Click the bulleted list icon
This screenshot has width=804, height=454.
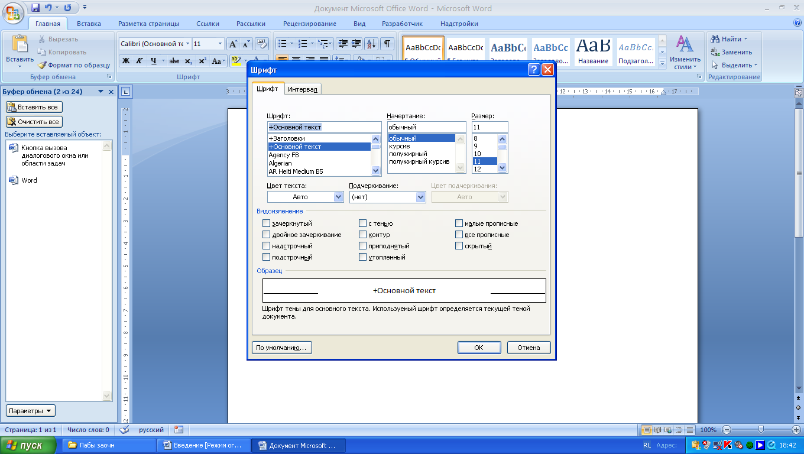[x=282, y=44]
